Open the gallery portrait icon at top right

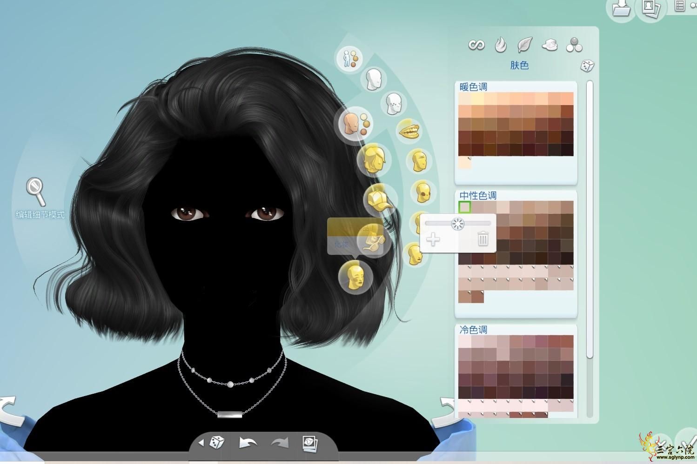650,8
